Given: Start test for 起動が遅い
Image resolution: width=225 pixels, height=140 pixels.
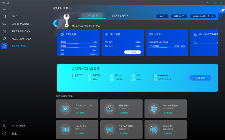Looking at the screenshot, I should (168, 134).
